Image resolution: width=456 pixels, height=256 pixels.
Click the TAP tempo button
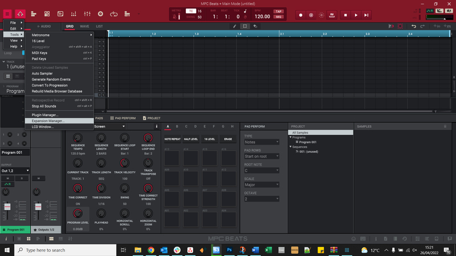tap(278, 11)
